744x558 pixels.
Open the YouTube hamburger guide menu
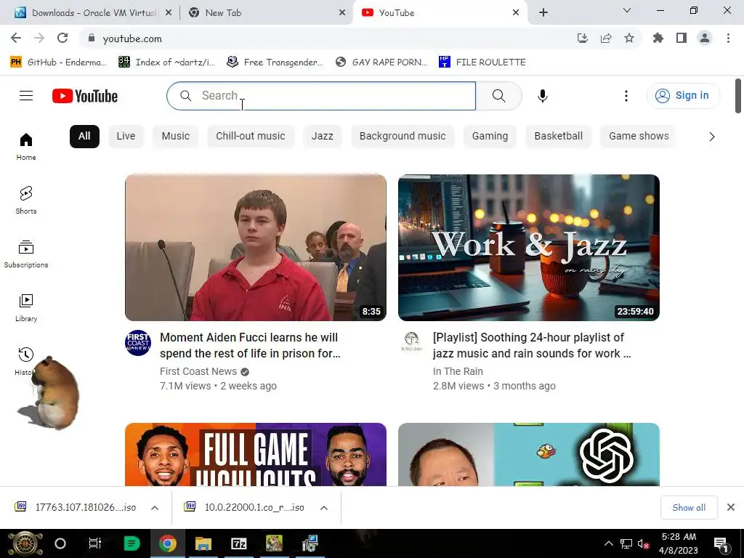point(26,96)
